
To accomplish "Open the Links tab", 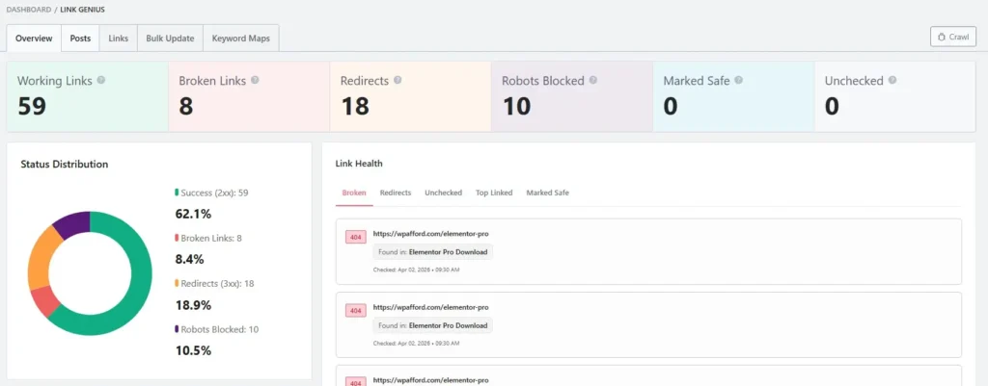I will (118, 39).
